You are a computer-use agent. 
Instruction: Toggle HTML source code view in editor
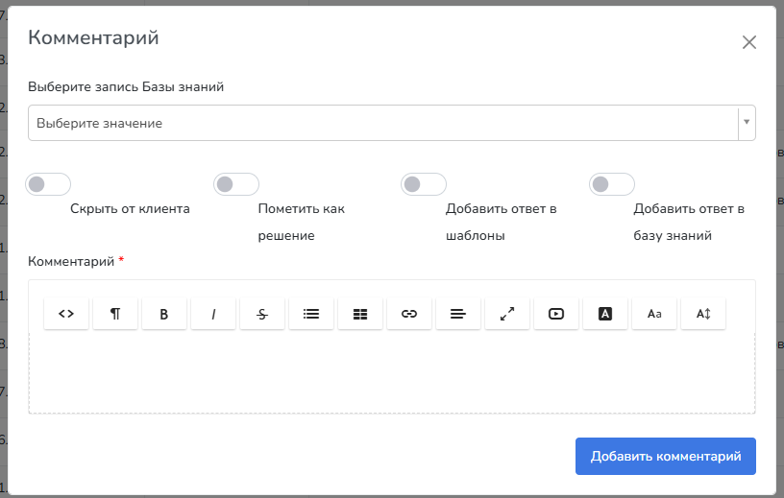point(66,314)
